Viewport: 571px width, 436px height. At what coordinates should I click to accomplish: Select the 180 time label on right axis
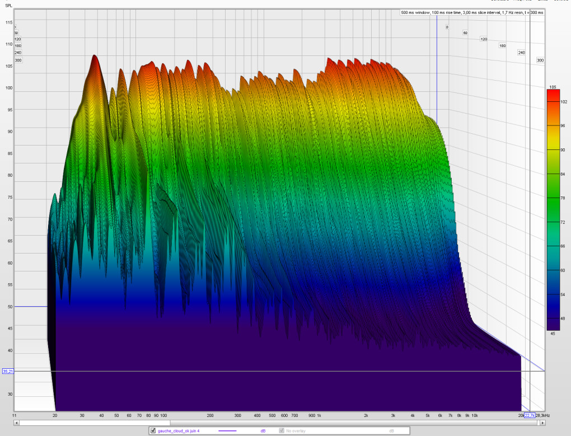coord(502,45)
